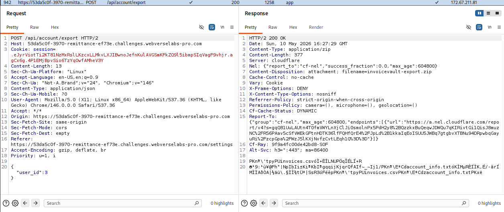Click the Permissions-Policy header line
Viewport: 504px width, 212px height.
pyautogui.click(x=333, y=105)
